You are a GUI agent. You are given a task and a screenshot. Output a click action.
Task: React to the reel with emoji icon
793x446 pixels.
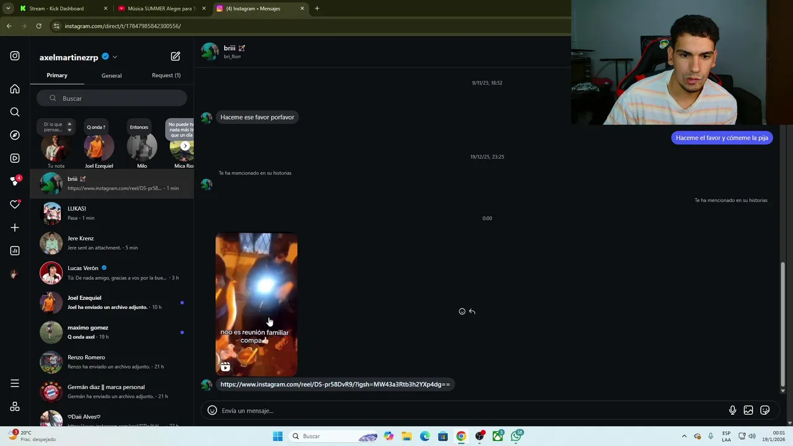[462, 312]
